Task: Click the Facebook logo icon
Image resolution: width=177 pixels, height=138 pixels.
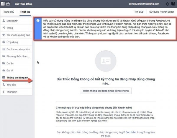Action: click(x=3, y=4)
